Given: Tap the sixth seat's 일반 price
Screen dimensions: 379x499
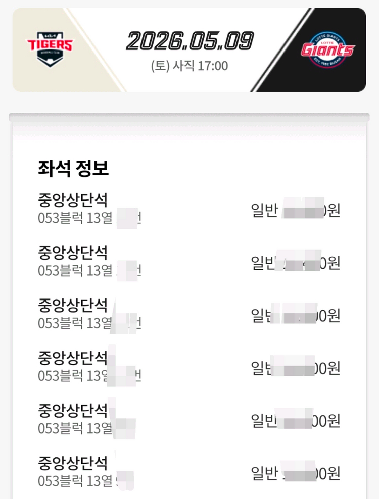Looking at the screenshot, I should (296, 474).
